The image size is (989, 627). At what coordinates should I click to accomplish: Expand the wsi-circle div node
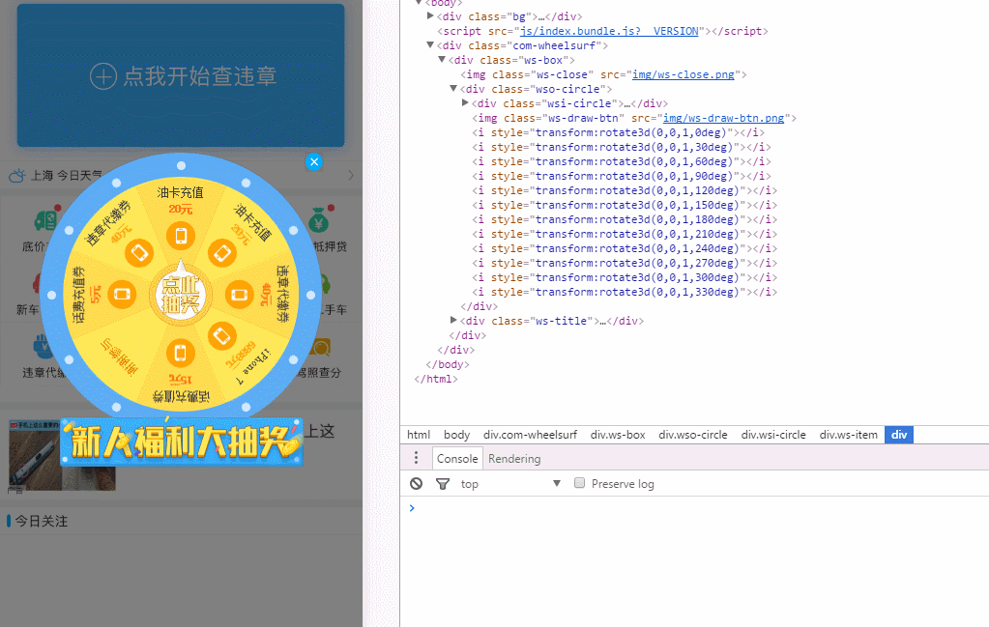click(465, 102)
